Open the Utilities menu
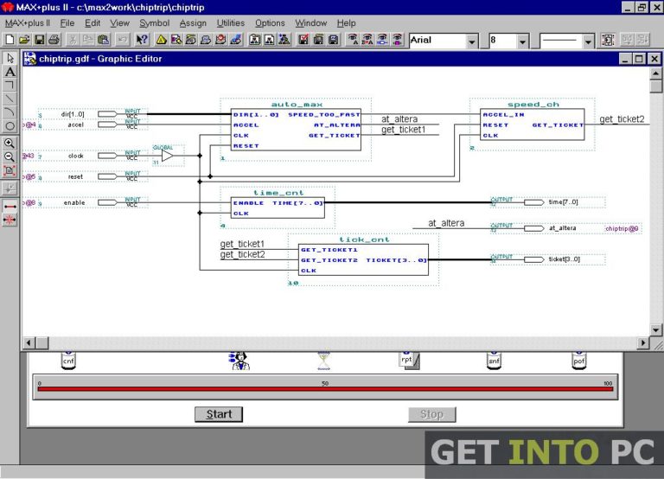This screenshot has height=479, width=664. (x=231, y=22)
